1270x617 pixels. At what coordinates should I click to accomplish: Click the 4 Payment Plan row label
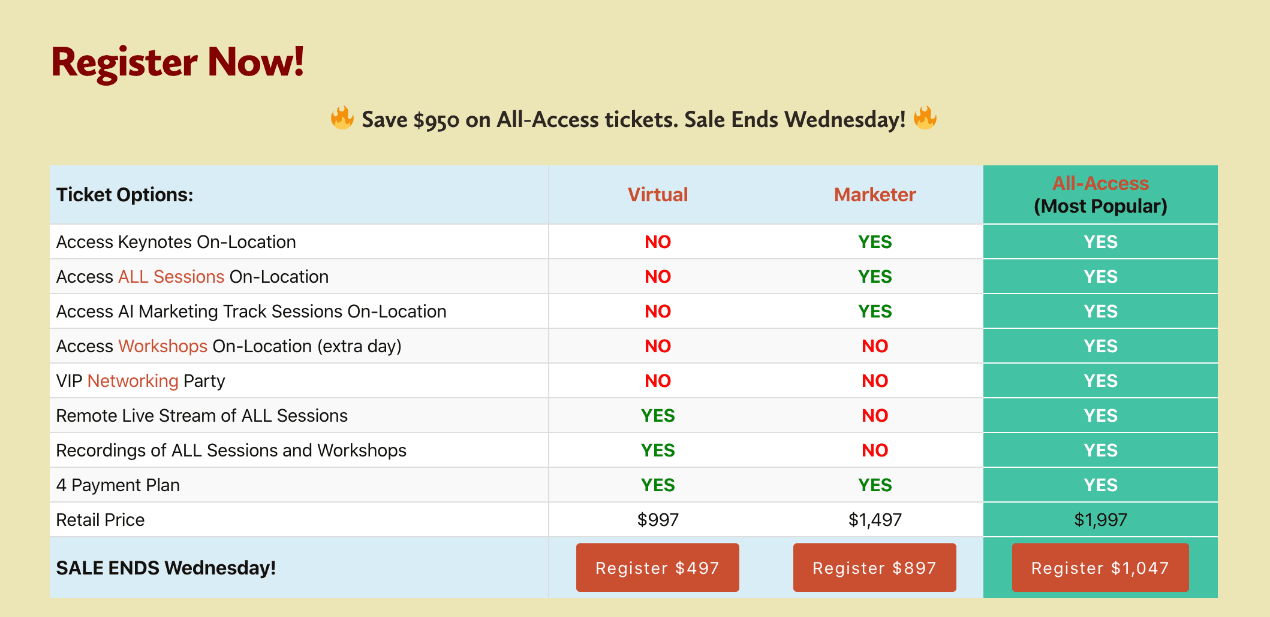click(x=118, y=485)
